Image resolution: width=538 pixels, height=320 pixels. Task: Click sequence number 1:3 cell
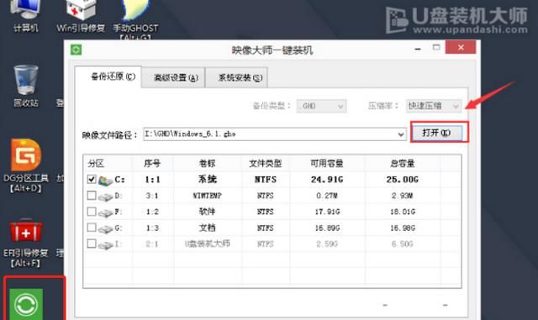tap(152, 228)
